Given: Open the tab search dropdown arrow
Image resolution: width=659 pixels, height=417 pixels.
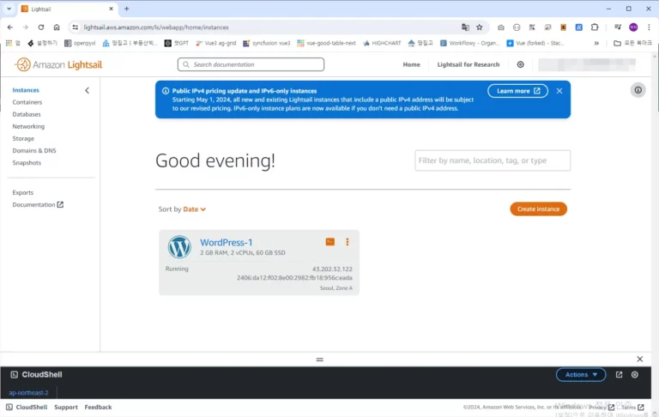Looking at the screenshot, I should (9, 9).
